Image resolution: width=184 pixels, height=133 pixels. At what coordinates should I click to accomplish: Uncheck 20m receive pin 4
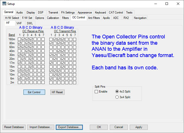tap(31, 59)
